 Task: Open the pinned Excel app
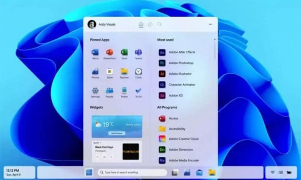[124, 54]
